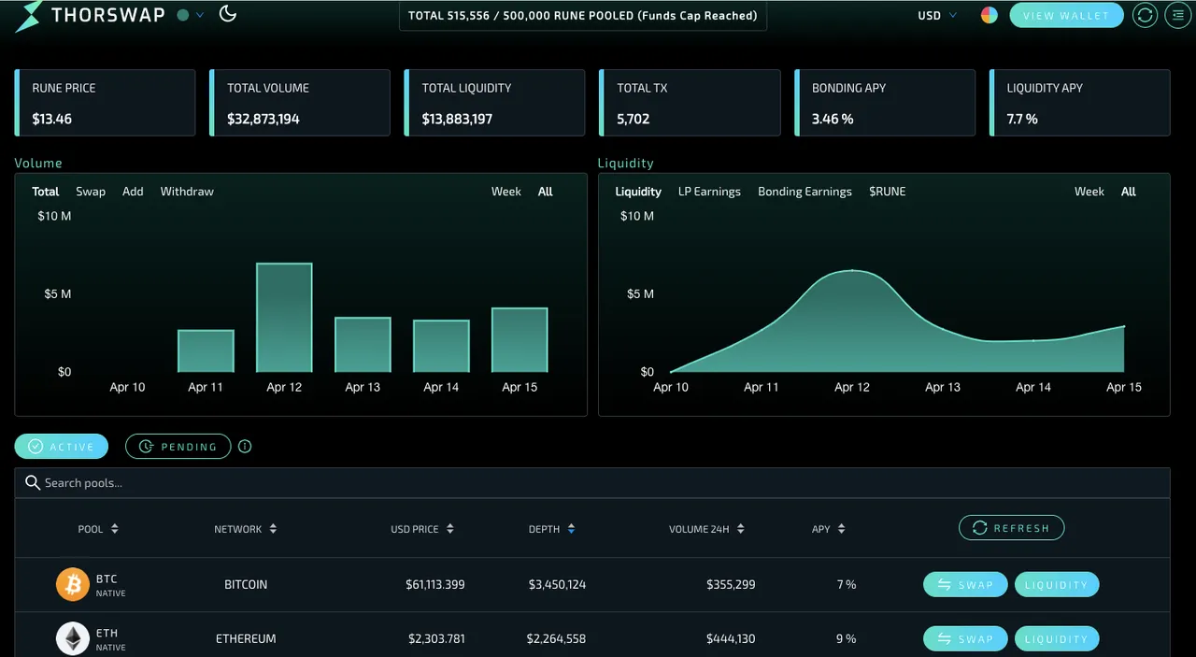Sort by Depth column
The image size is (1196, 657).
[551, 529]
